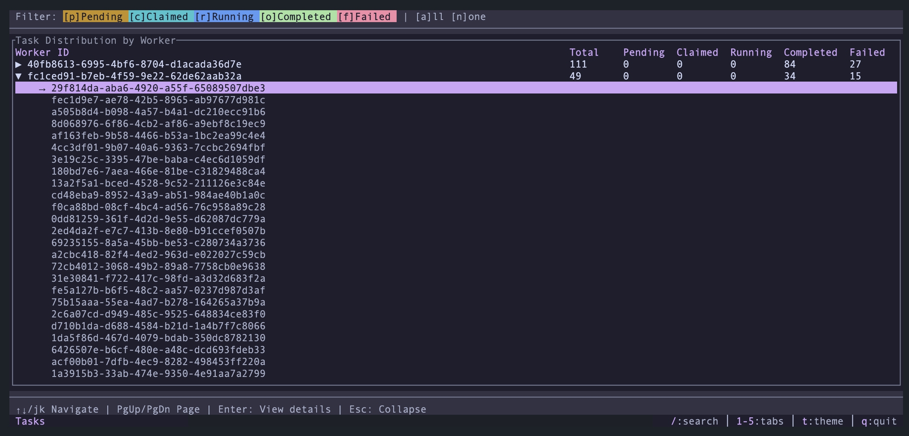Toggle the Running filter badge
This screenshot has height=436, width=909.
click(x=226, y=17)
